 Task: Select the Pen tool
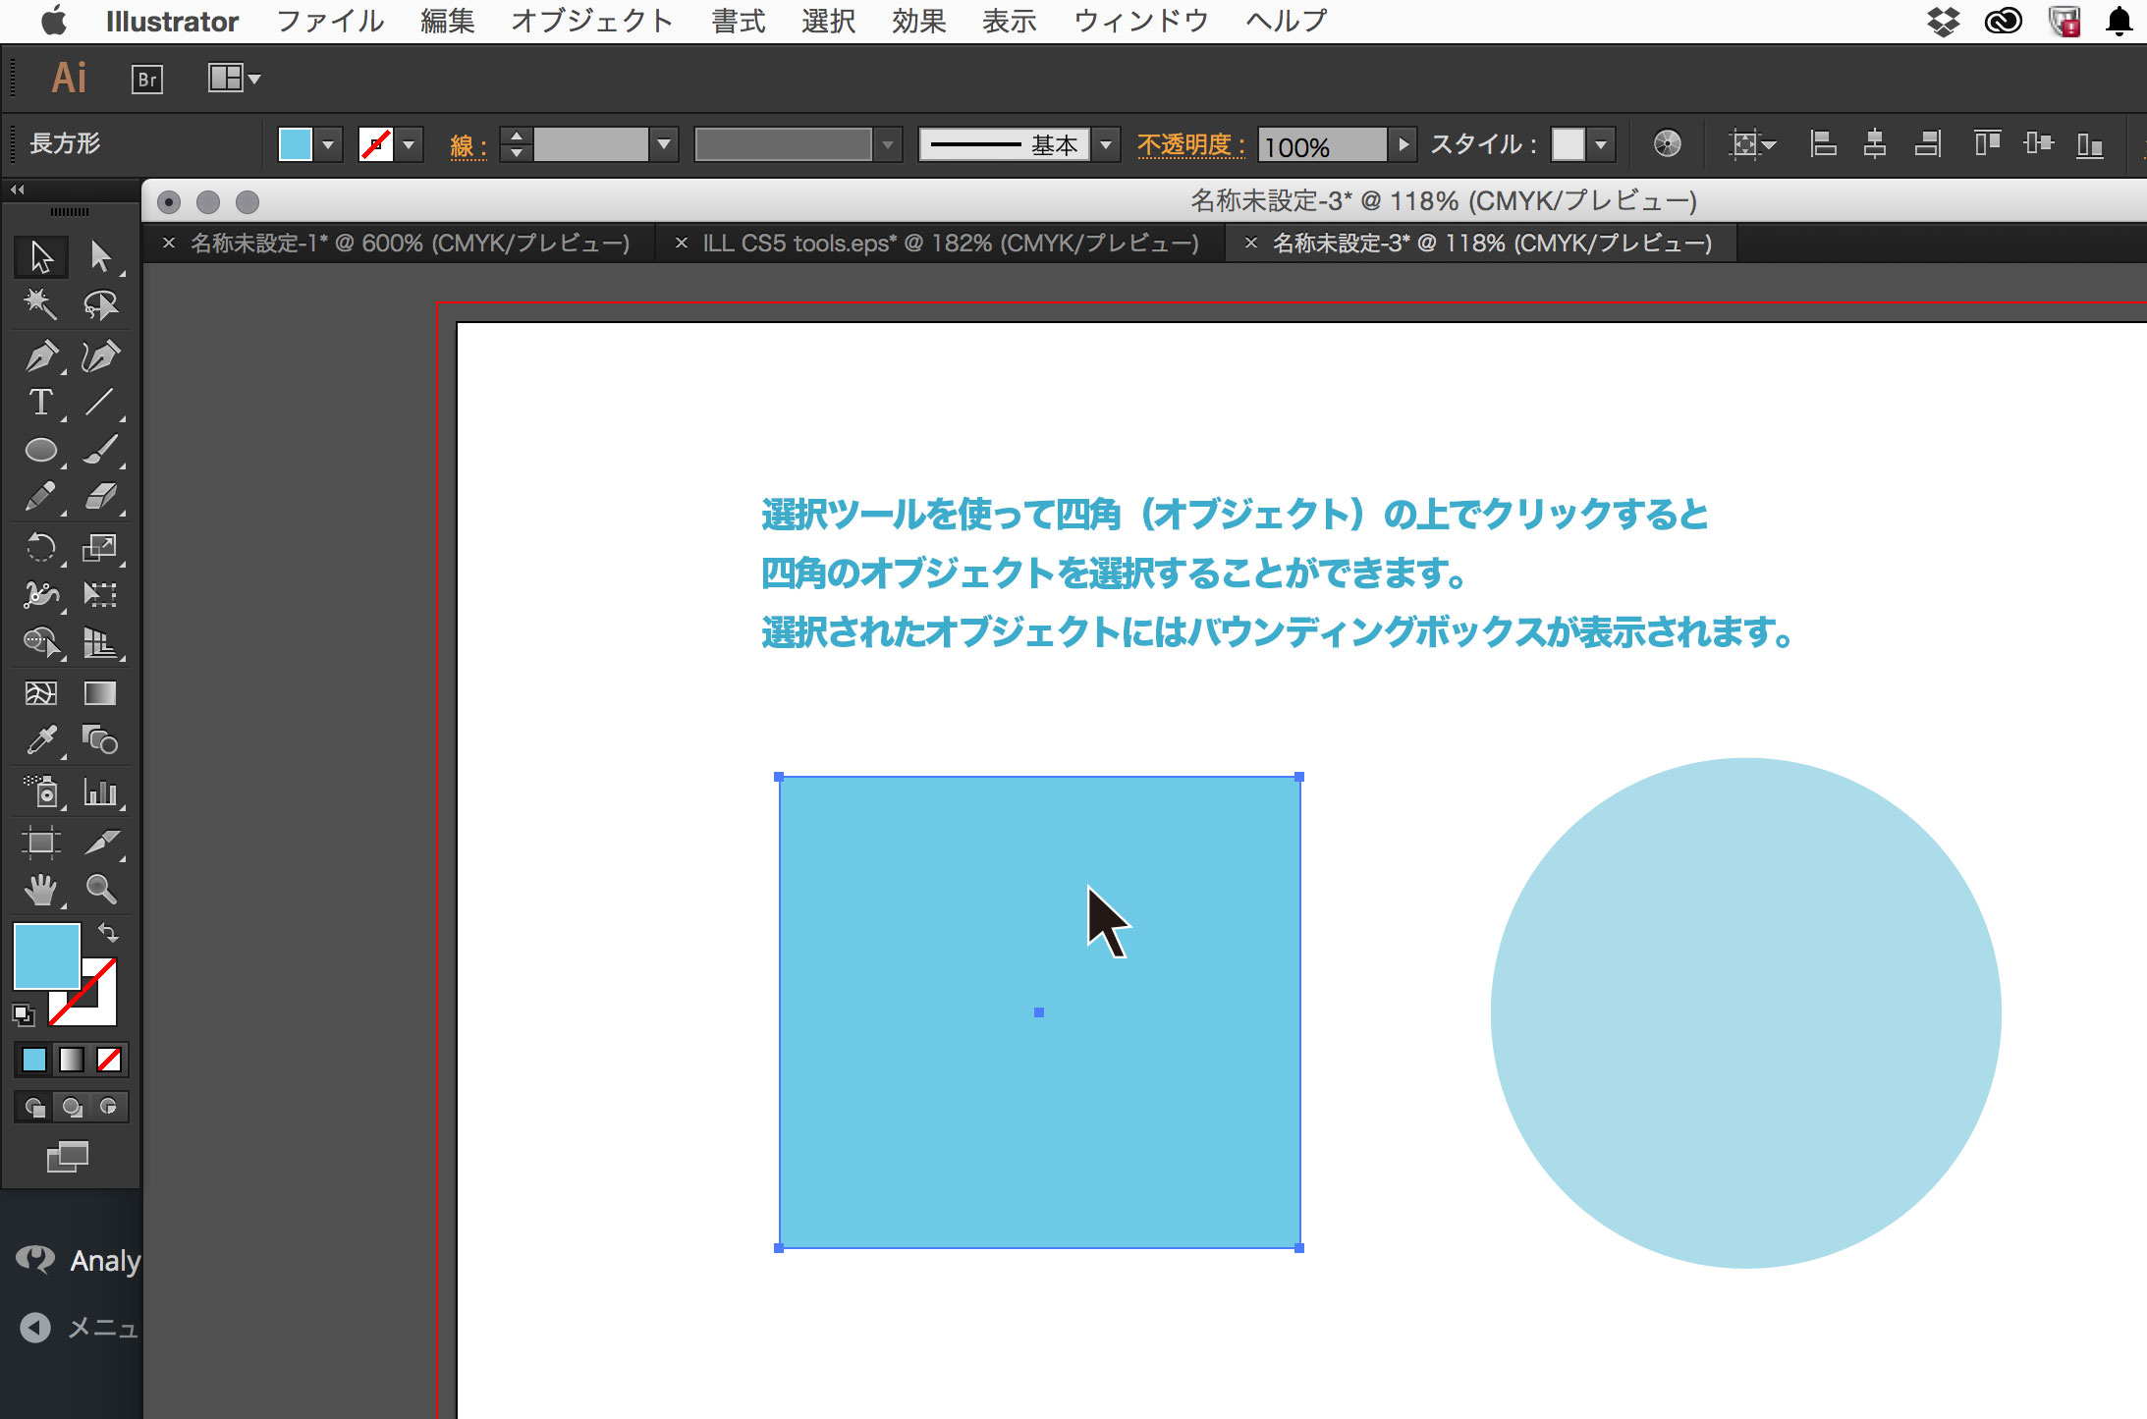click(x=40, y=355)
